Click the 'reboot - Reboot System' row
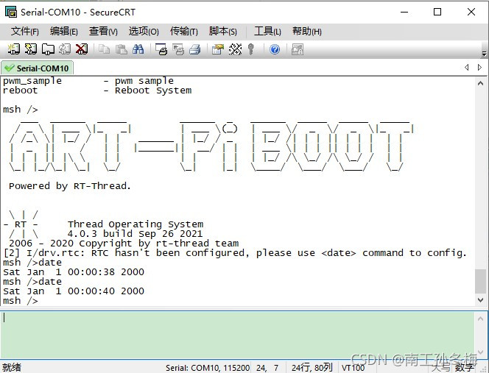Viewport: 489px width, 373px height. 97,90
